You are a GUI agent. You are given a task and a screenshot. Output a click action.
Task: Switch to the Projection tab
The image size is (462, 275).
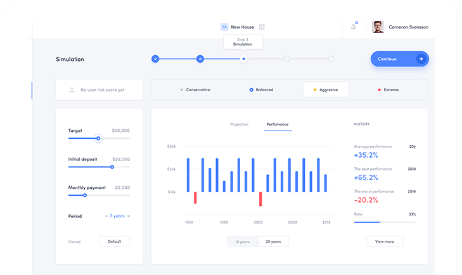pyautogui.click(x=239, y=124)
